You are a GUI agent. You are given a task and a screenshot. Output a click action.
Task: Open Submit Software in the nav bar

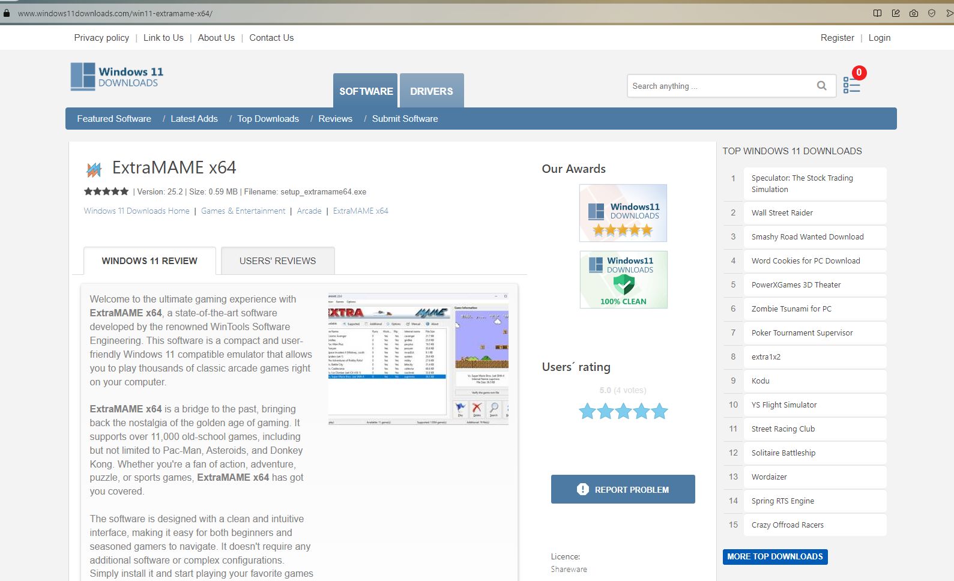pos(405,119)
